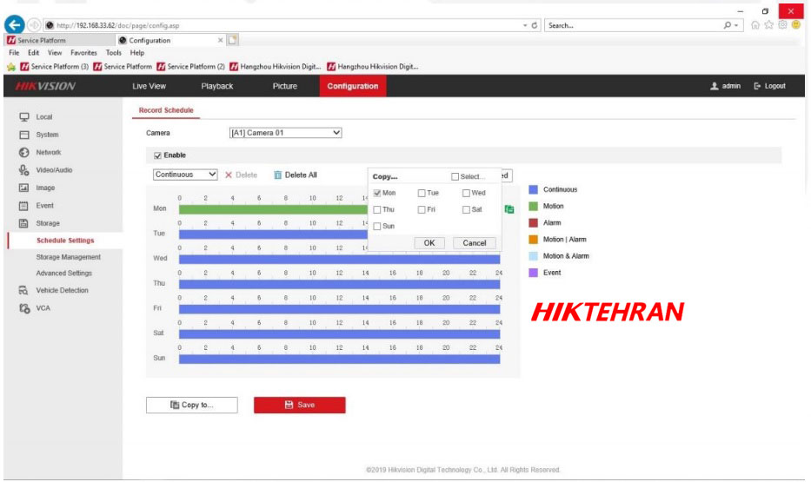This screenshot has width=811, height=482.
Task: Check the Tue checkbox in Copy dialog
Action: pyautogui.click(x=422, y=193)
